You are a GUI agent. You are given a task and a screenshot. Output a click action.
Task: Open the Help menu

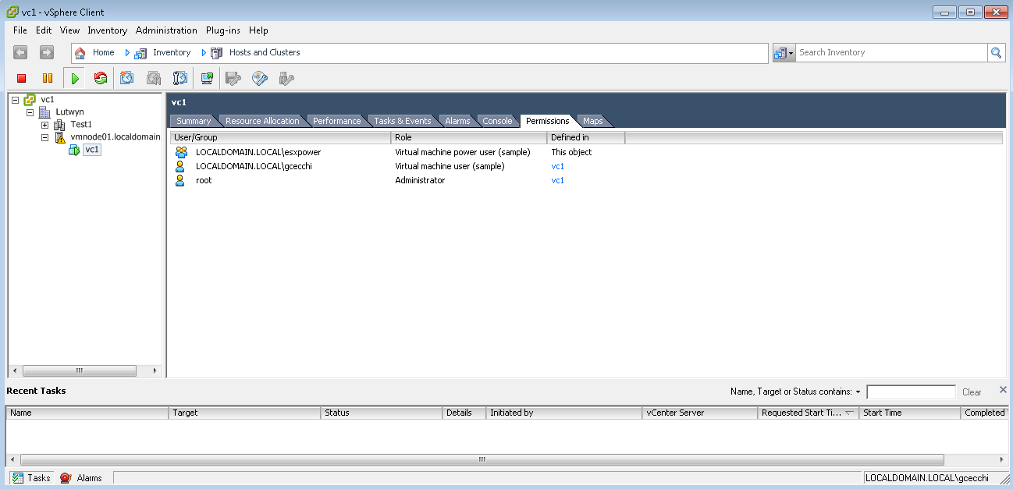tap(258, 30)
